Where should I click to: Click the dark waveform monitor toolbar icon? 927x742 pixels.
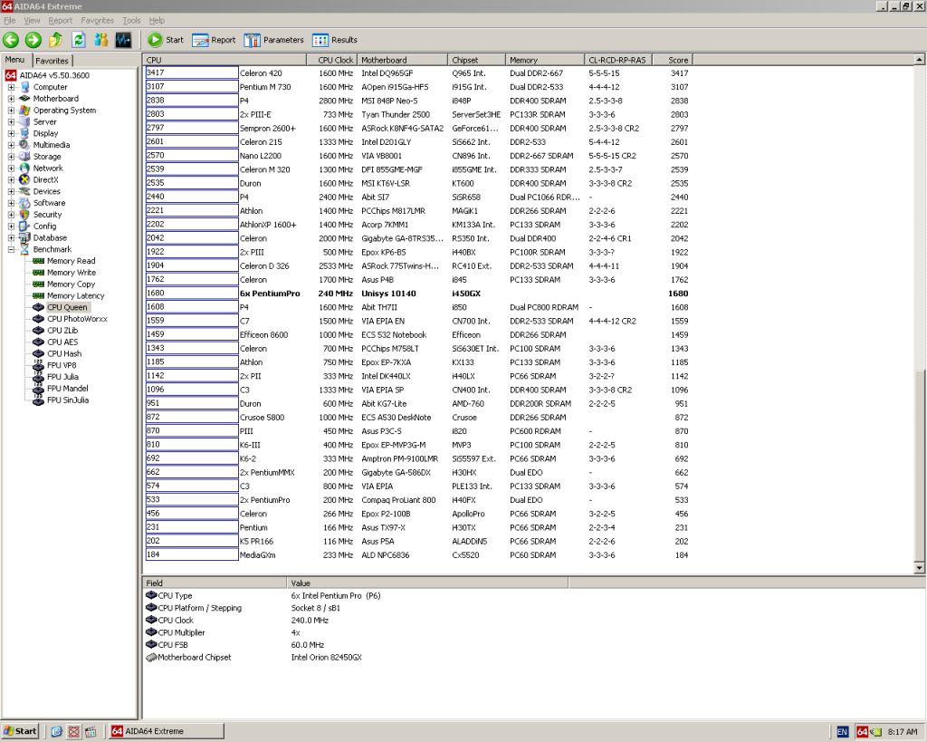click(125, 40)
